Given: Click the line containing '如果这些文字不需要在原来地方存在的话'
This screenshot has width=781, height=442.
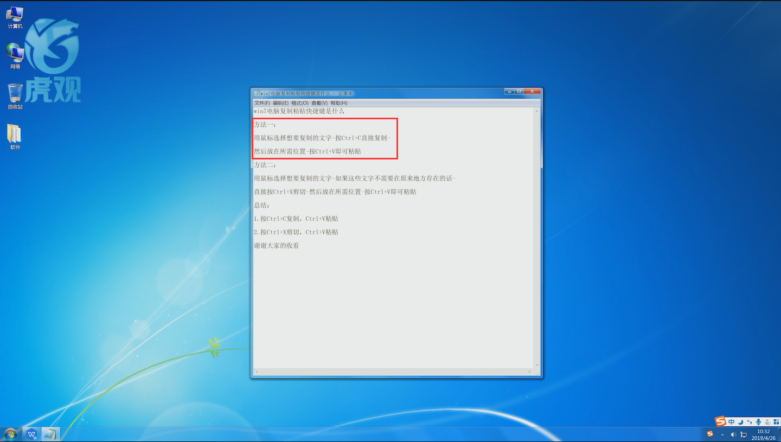Looking at the screenshot, I should [355, 178].
